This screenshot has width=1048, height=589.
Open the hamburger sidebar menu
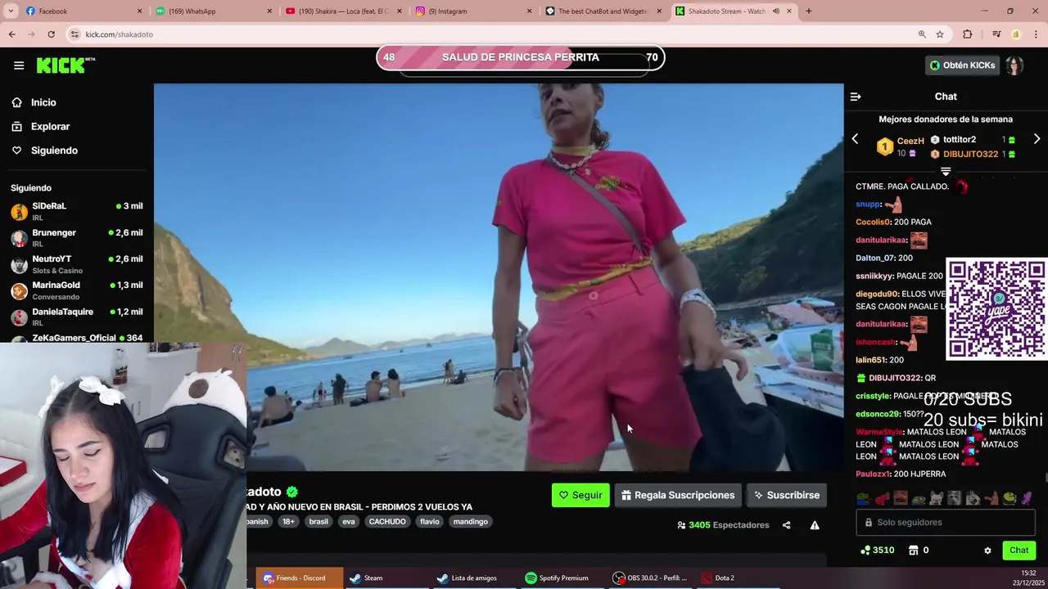coord(19,65)
